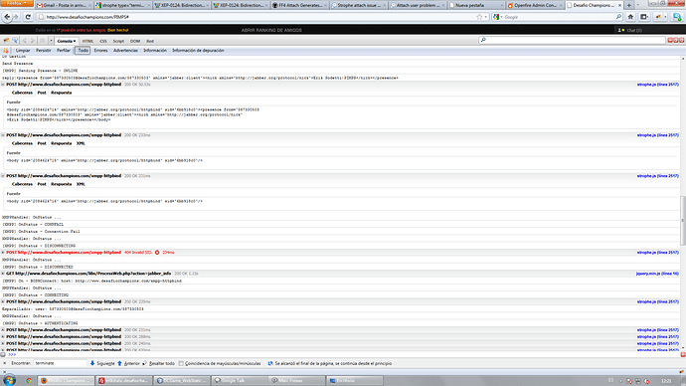This screenshot has height=386, width=686.
Task: Click the browser Back arrow button
Action: pos(7,17)
